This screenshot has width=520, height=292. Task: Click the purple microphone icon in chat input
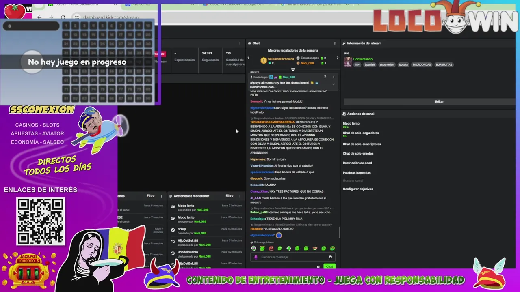click(256, 257)
